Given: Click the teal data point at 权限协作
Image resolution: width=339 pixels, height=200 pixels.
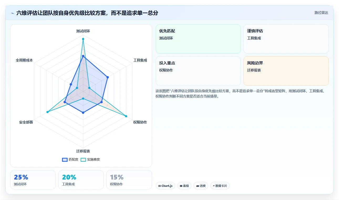Looking at the screenshot, I should point(126,116).
